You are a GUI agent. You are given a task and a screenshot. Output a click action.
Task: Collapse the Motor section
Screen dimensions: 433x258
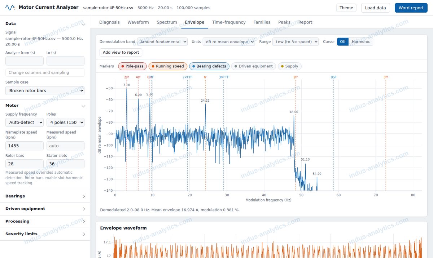[45, 106]
